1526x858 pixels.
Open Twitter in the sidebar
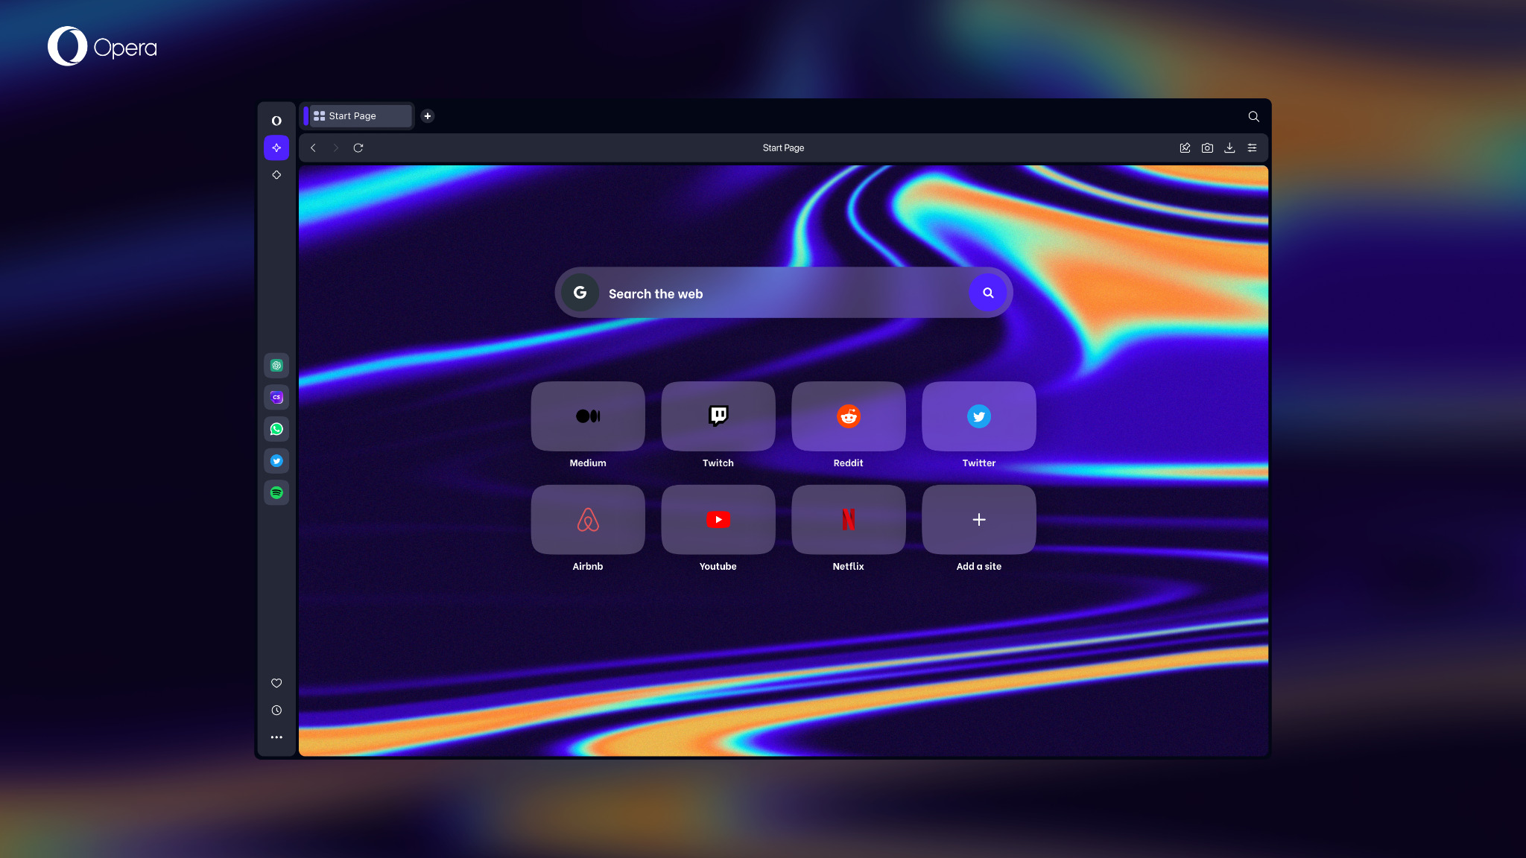(x=276, y=461)
